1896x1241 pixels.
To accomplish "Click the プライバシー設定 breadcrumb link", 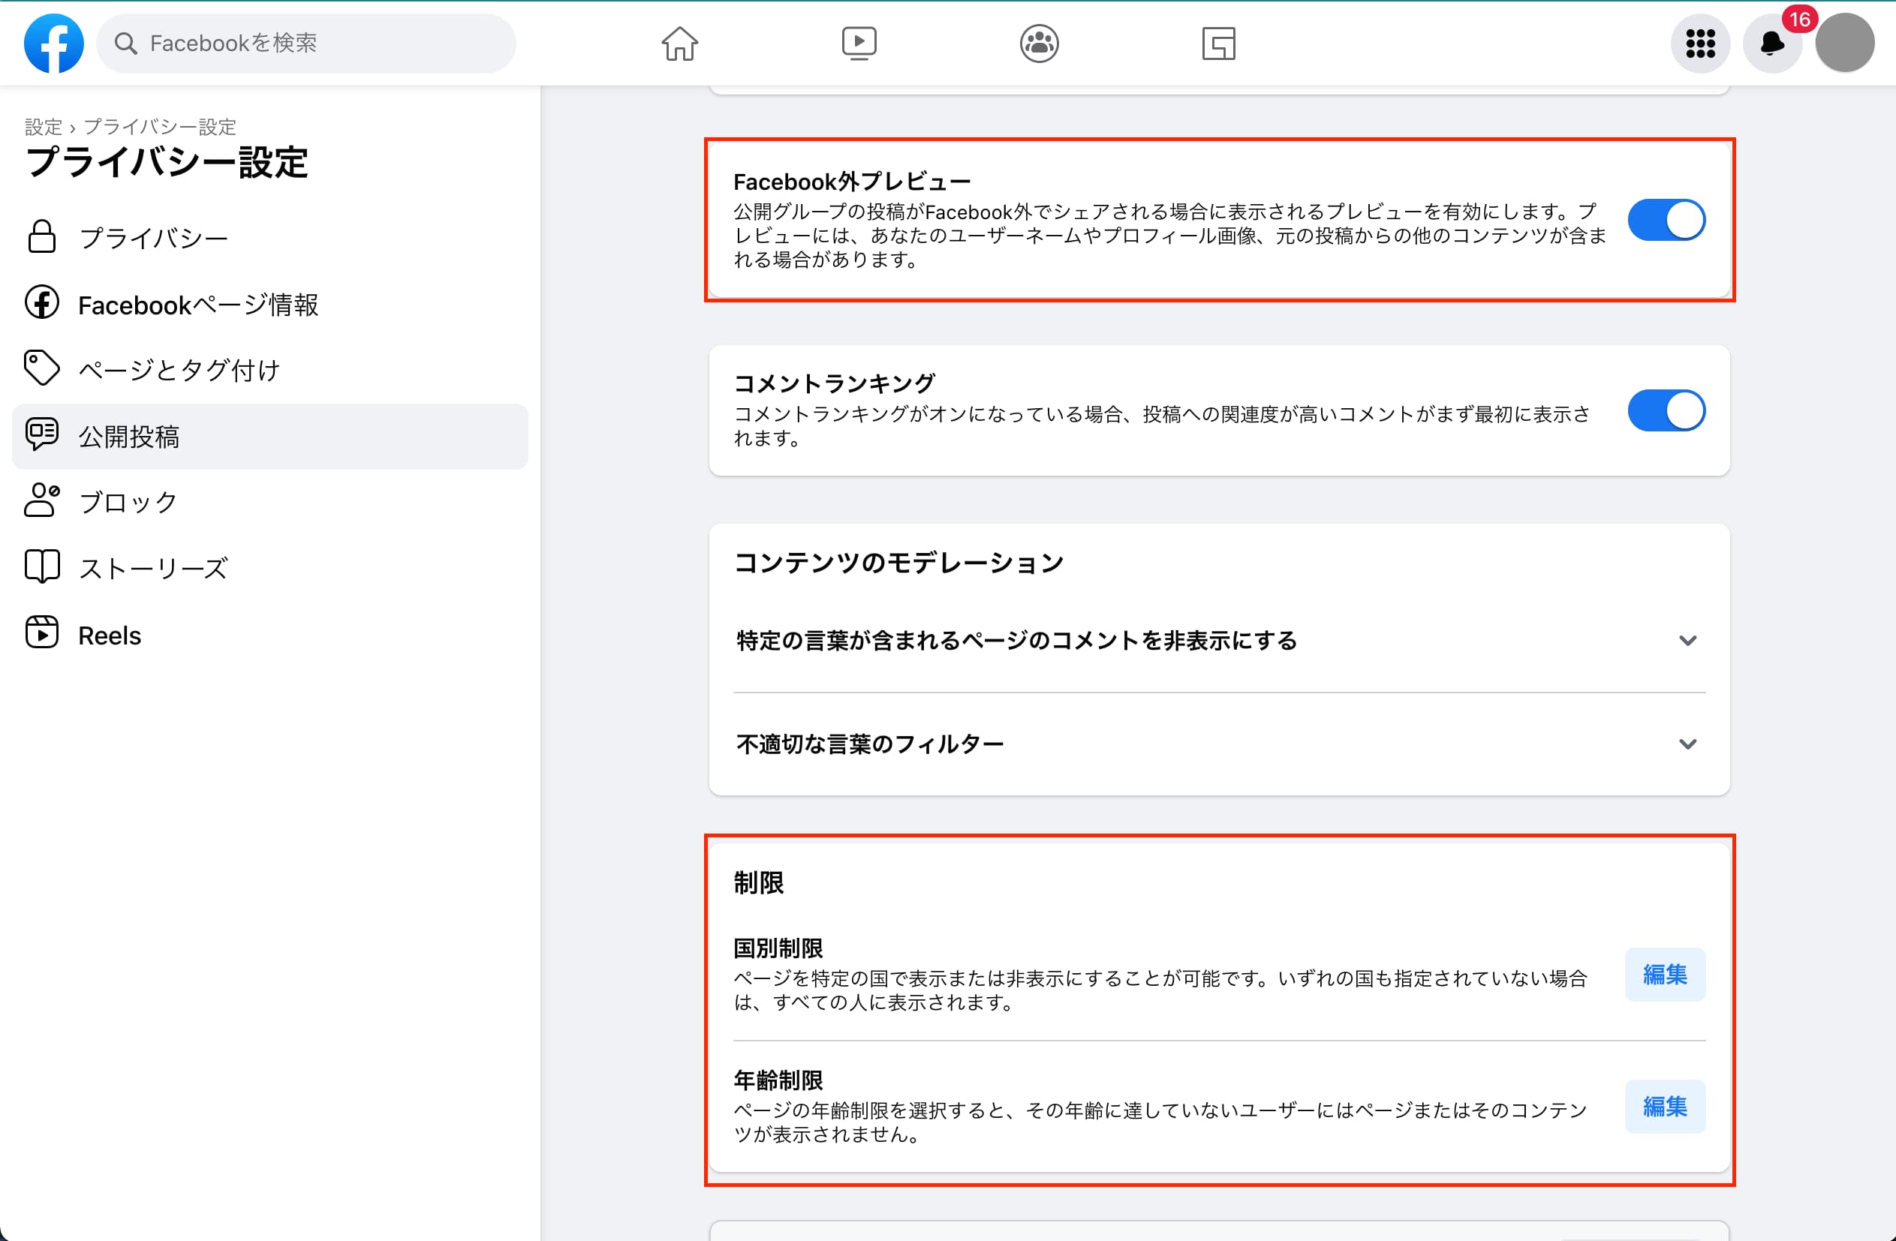I will tap(160, 127).
